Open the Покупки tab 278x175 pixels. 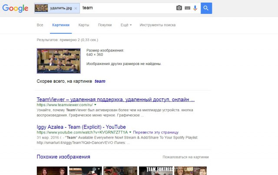pyautogui.click(x=105, y=25)
